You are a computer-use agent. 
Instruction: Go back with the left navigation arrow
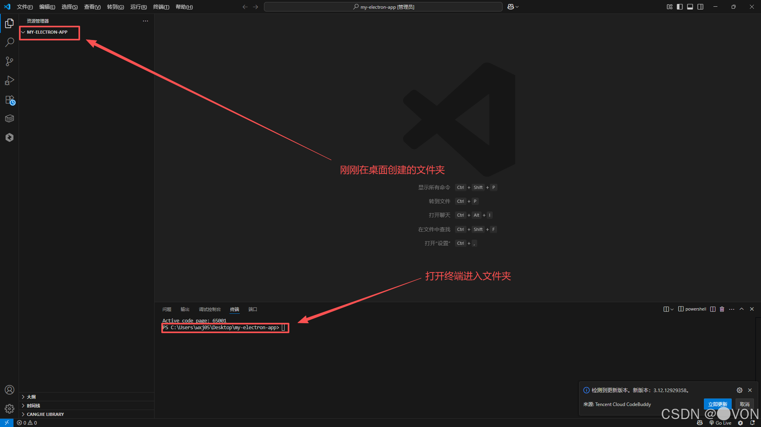(x=245, y=7)
